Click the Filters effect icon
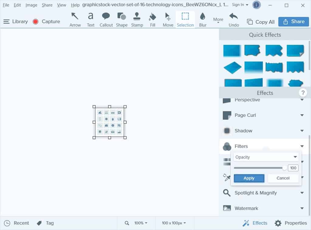311x230 pixels. click(x=227, y=146)
